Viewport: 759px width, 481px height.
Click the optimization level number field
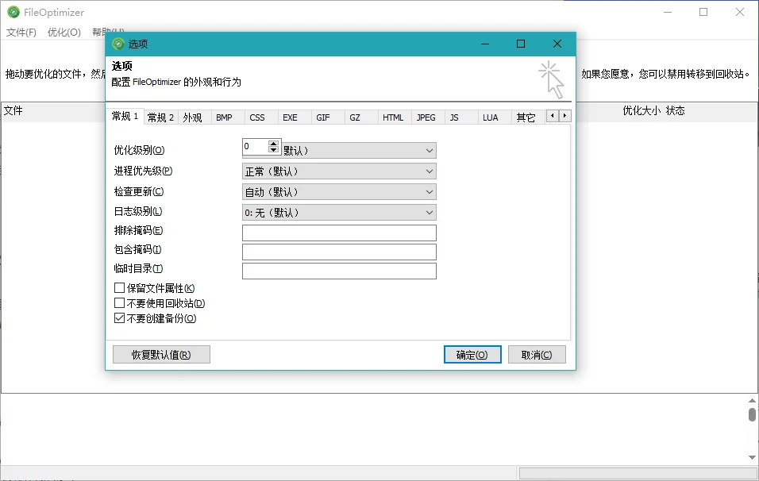[255, 146]
